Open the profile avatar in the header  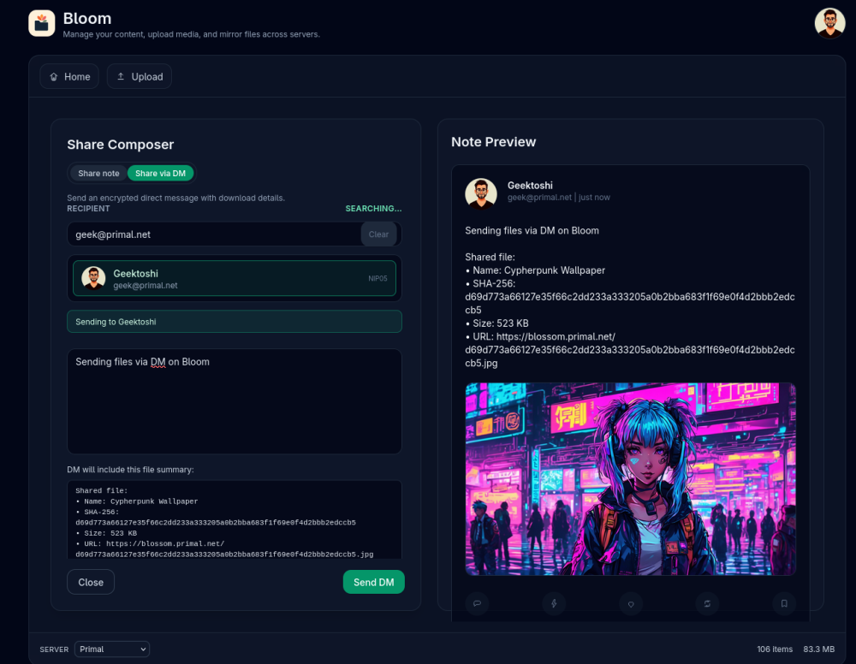tap(829, 23)
